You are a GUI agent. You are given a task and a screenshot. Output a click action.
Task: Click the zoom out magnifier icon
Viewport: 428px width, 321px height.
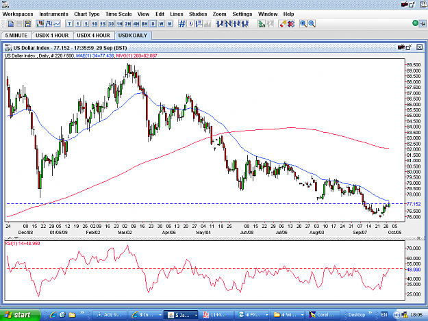click(x=312, y=24)
